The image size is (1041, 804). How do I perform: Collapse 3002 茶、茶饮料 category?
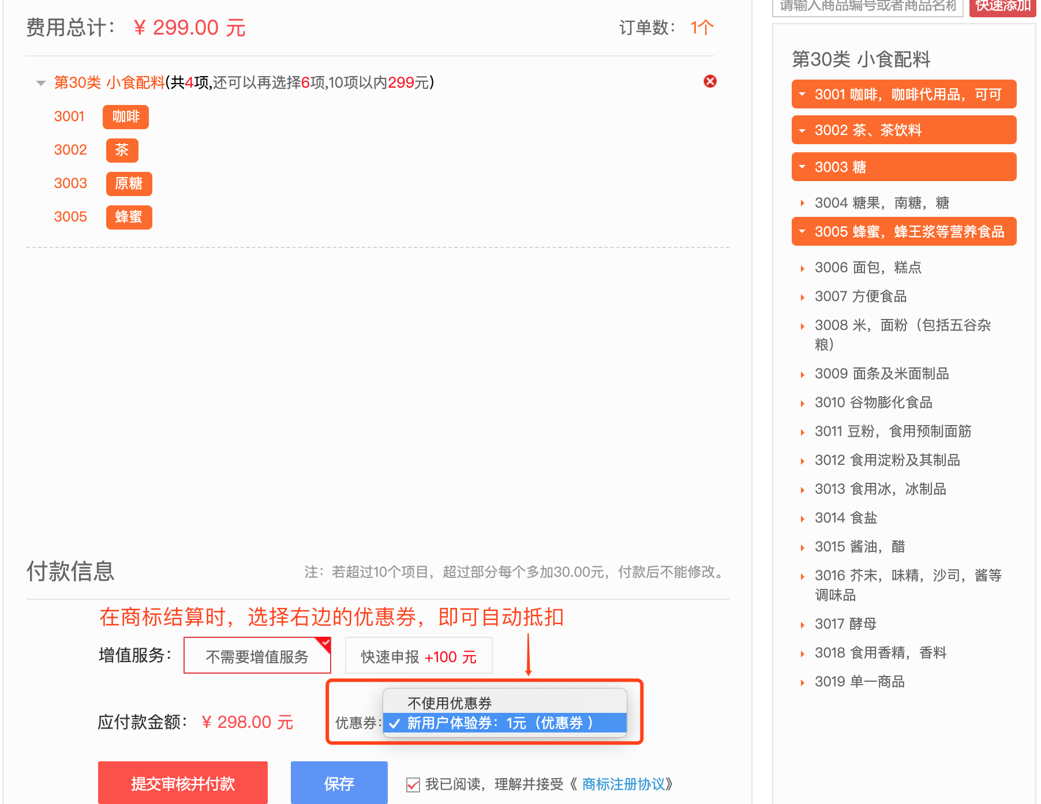tap(904, 130)
